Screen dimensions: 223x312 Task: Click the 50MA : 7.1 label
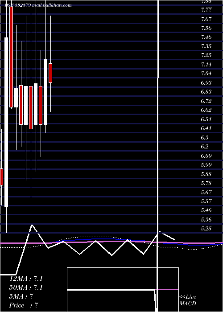coord(26,287)
